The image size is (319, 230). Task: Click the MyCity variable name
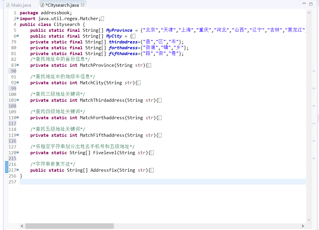tap(114, 36)
